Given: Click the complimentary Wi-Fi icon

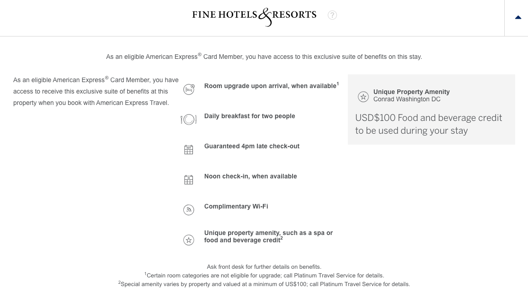Looking at the screenshot, I should pyautogui.click(x=188, y=210).
